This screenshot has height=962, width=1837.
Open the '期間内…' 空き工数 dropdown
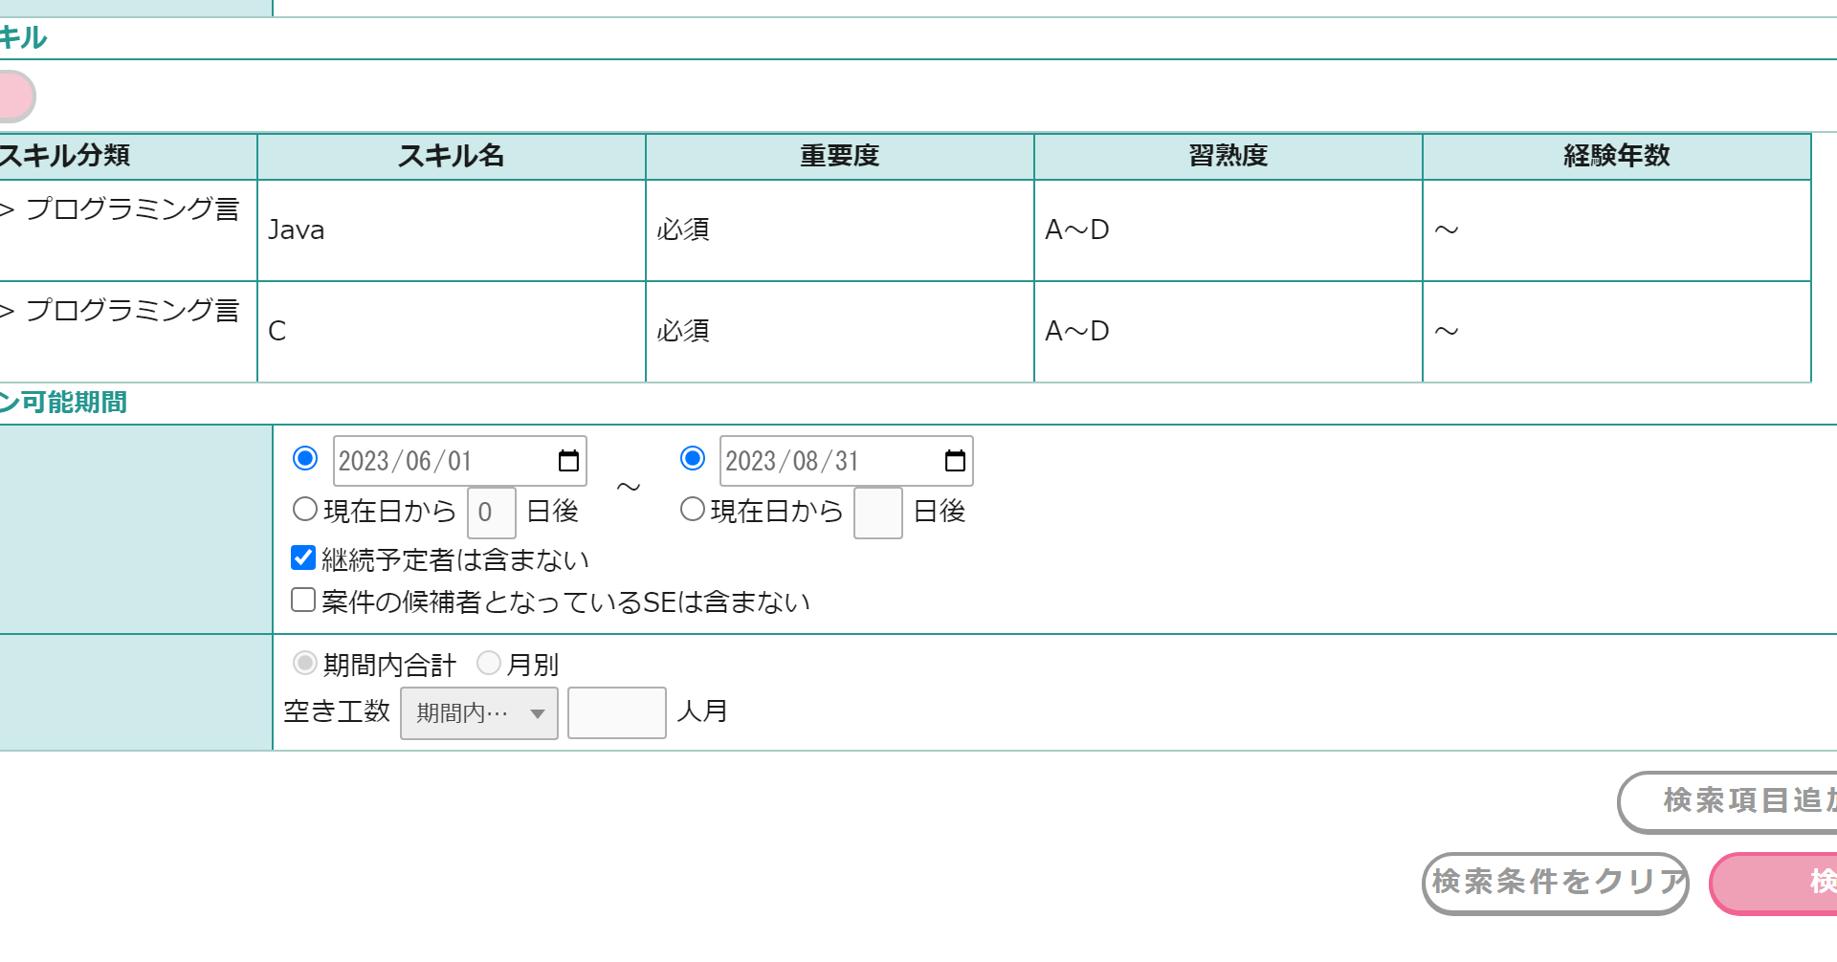479,713
